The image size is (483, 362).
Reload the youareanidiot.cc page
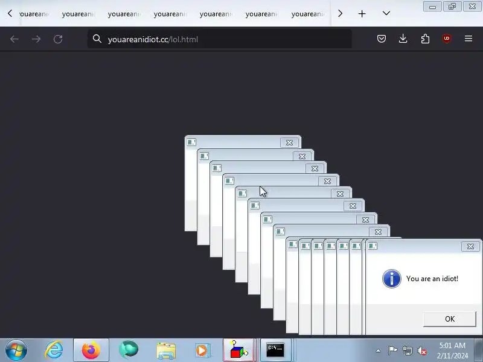point(58,39)
